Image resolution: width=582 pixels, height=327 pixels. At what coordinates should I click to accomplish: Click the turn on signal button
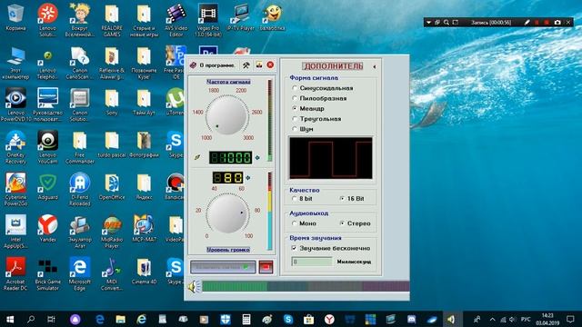point(223,267)
